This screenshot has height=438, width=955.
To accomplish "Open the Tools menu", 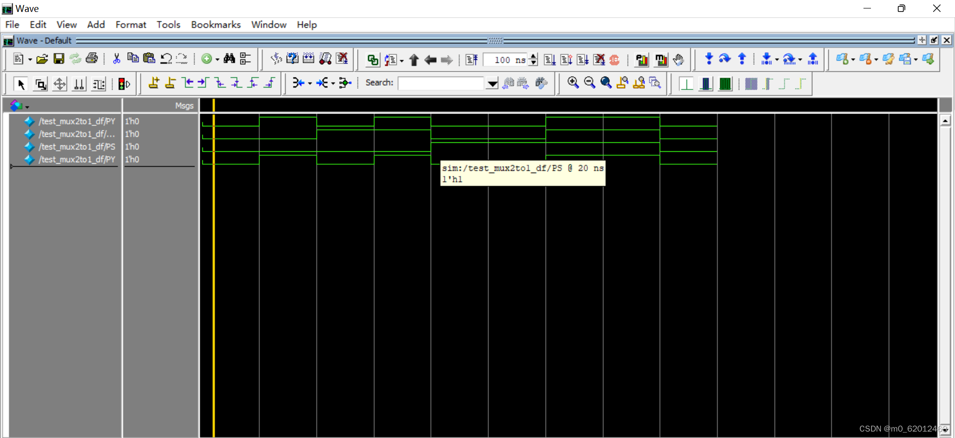I will click(168, 24).
